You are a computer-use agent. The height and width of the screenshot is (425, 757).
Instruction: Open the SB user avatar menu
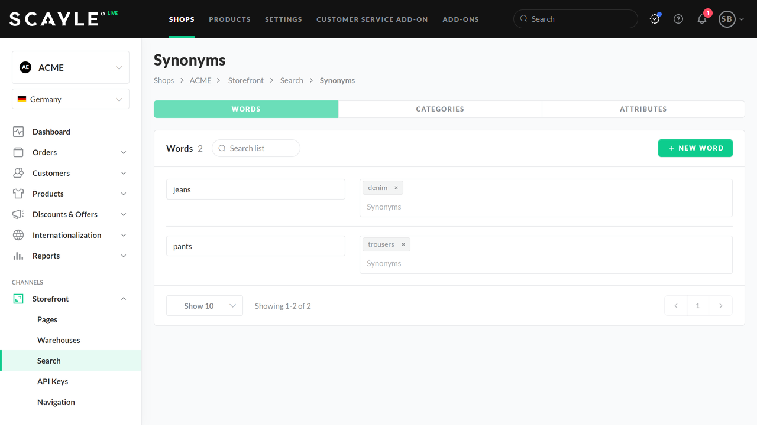[x=731, y=19]
